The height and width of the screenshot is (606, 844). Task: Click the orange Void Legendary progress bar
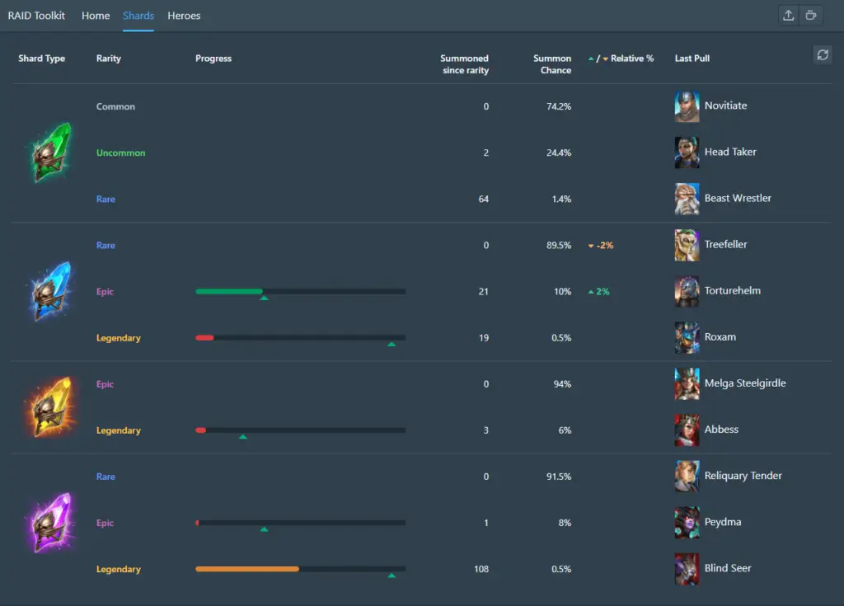click(300, 569)
